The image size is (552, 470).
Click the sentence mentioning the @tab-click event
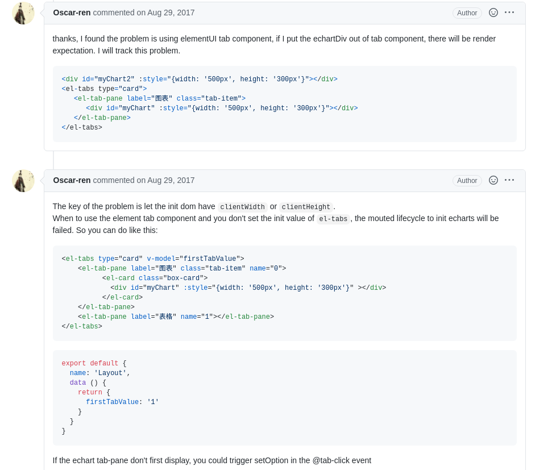click(x=212, y=460)
